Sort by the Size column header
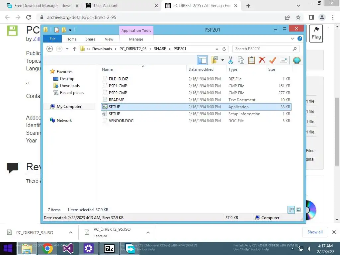The height and width of the screenshot is (255, 340). (x=279, y=69)
